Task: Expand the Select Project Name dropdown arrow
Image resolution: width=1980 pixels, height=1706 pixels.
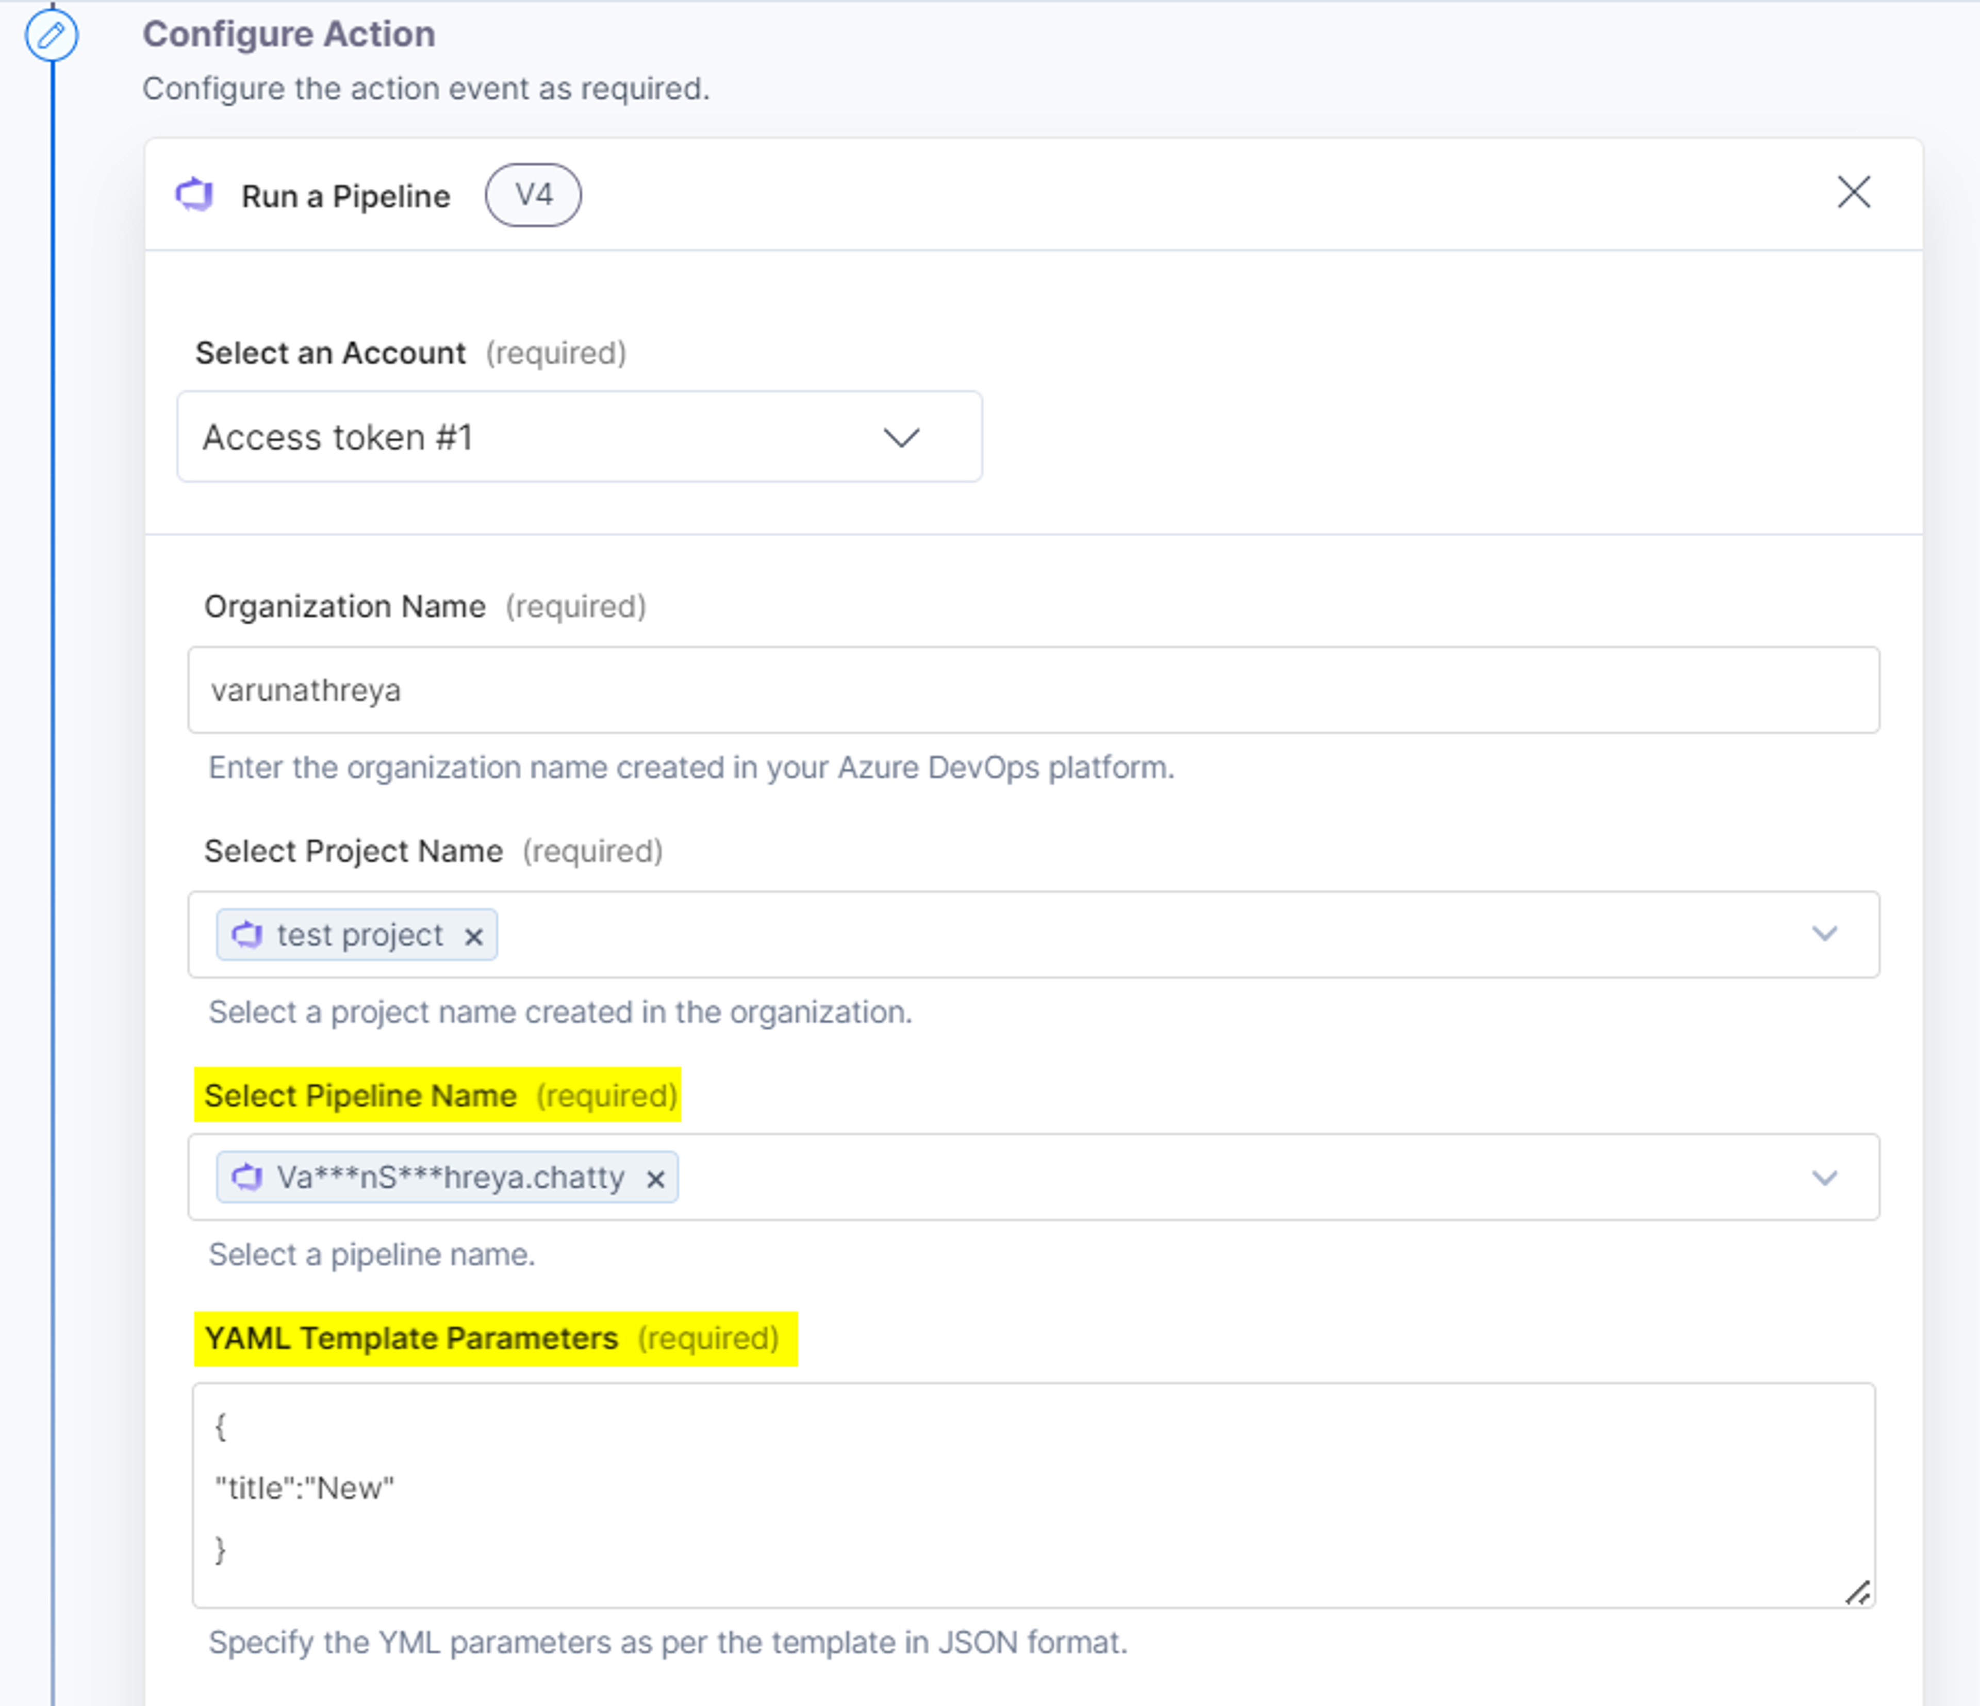Action: tap(1824, 934)
